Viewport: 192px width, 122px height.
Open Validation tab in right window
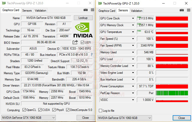[x=136, y=11]
